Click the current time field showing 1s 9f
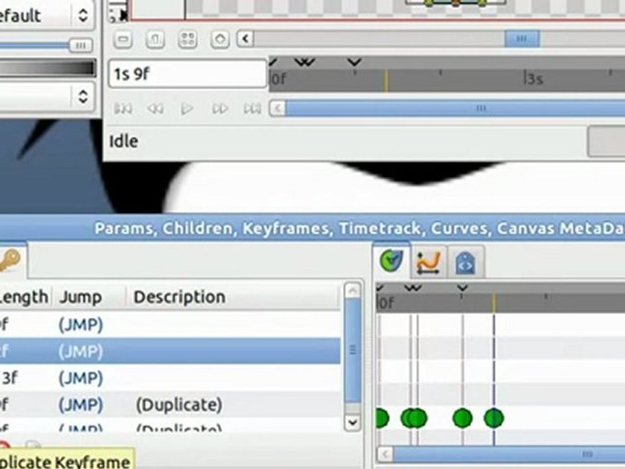Screen dimensions: 625x469 pos(187,74)
